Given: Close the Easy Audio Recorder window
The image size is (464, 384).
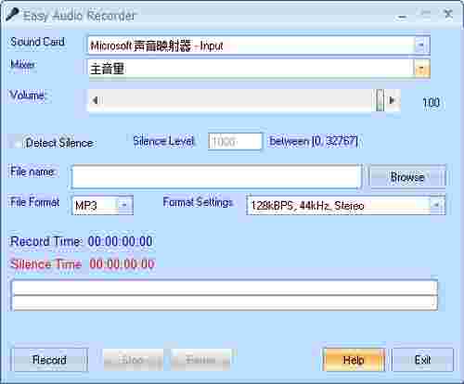Looking at the screenshot, I should pos(448,14).
